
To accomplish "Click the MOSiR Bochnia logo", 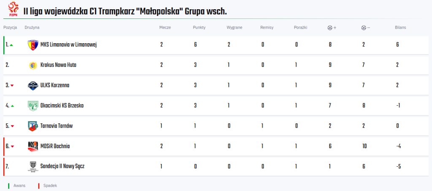I will coord(33,147).
